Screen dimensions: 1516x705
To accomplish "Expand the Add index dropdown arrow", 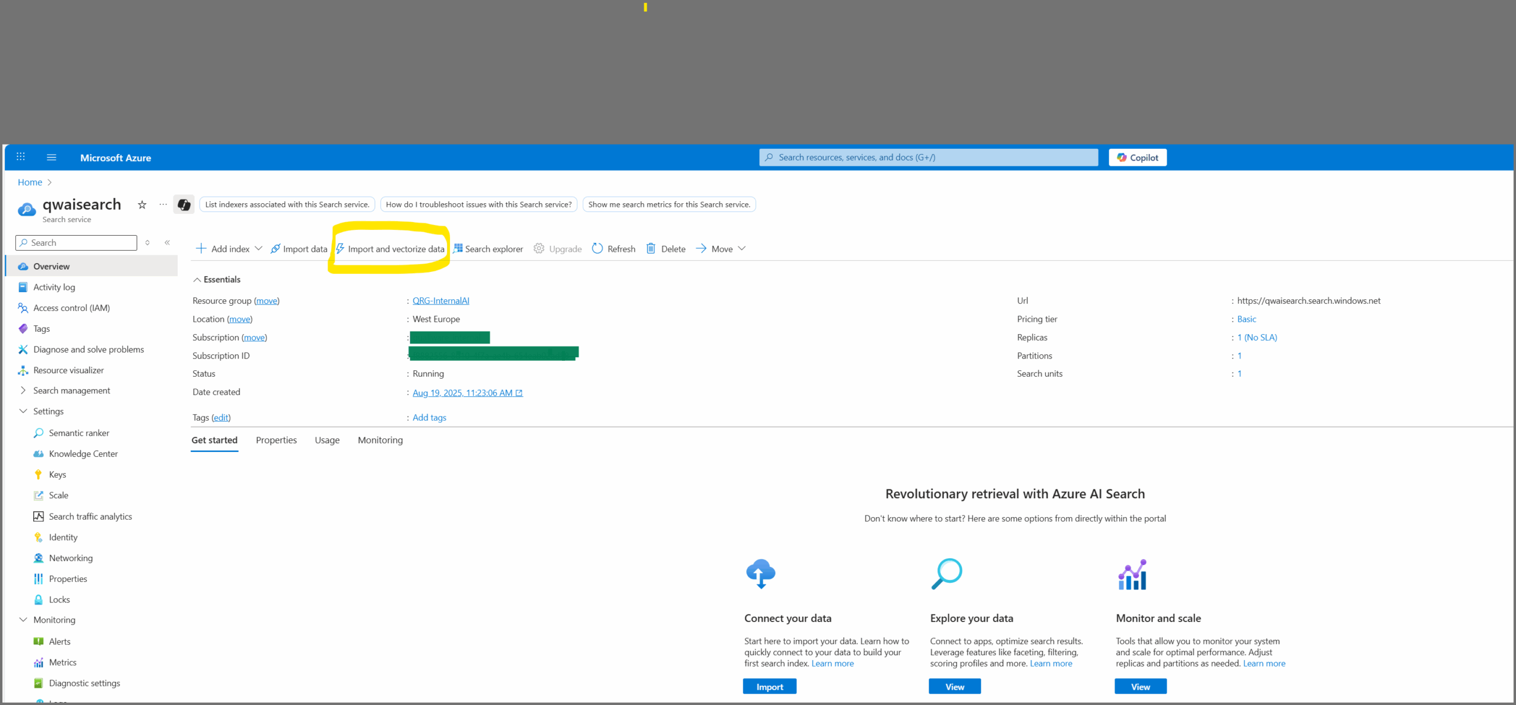I will click(x=258, y=249).
